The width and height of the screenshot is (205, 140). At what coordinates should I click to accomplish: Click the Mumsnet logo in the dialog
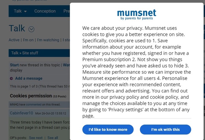click(x=136, y=14)
